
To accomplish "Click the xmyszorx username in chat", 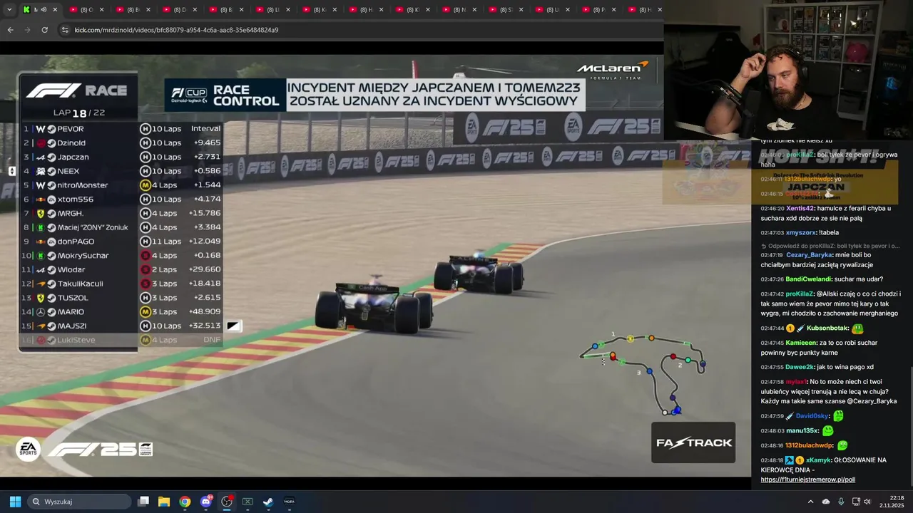I will tap(801, 233).
